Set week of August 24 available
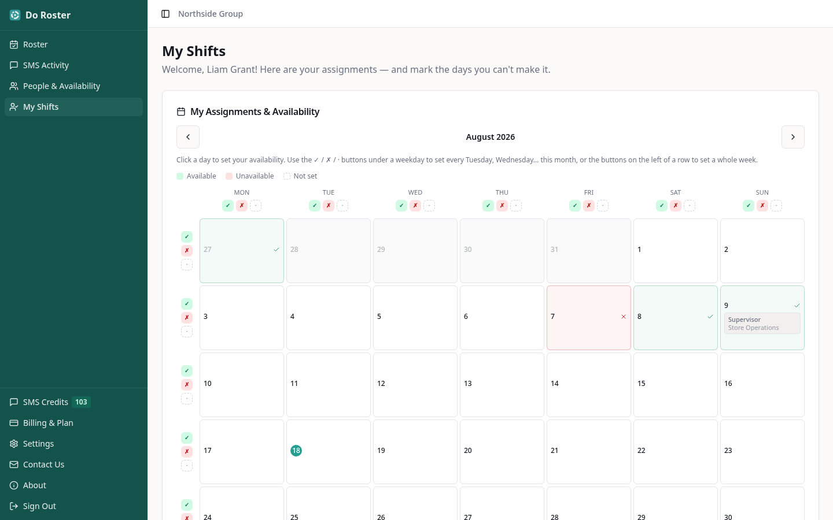The height and width of the screenshot is (520, 833). coord(187,505)
